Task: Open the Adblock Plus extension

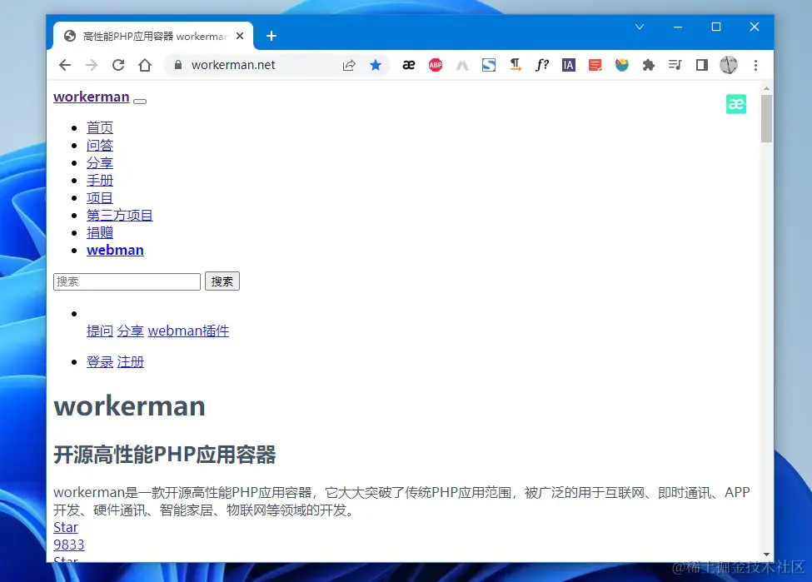Action: (436, 65)
